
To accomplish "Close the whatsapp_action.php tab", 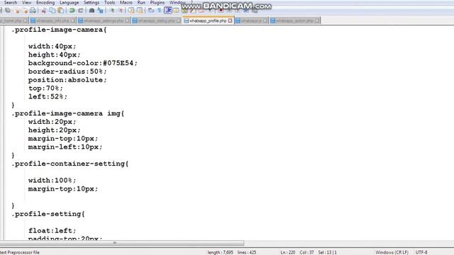I will pos(317,21).
